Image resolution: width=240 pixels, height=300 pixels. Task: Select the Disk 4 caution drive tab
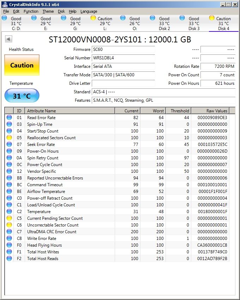tap(223, 23)
